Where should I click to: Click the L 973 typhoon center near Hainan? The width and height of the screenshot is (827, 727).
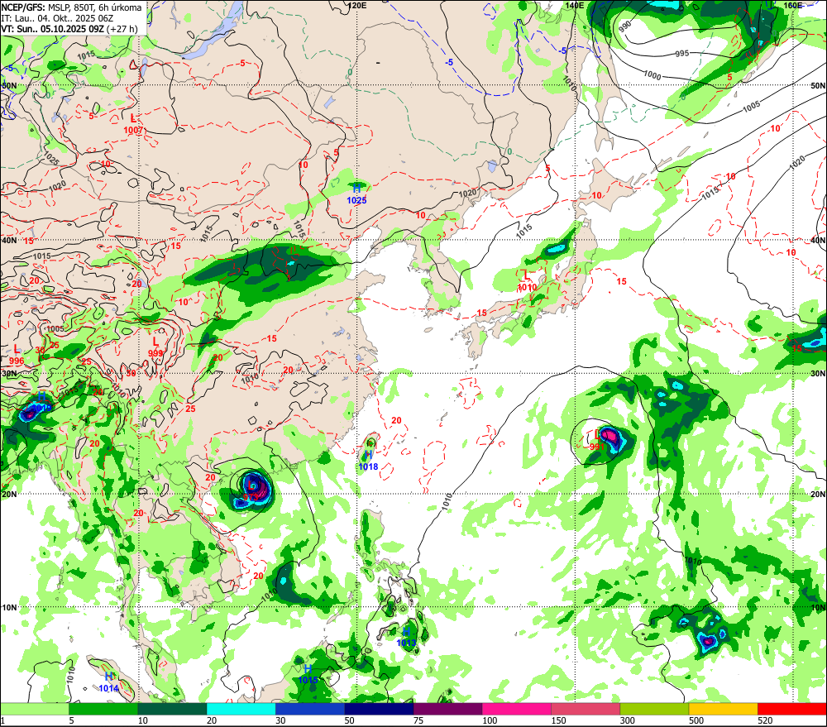(251, 490)
